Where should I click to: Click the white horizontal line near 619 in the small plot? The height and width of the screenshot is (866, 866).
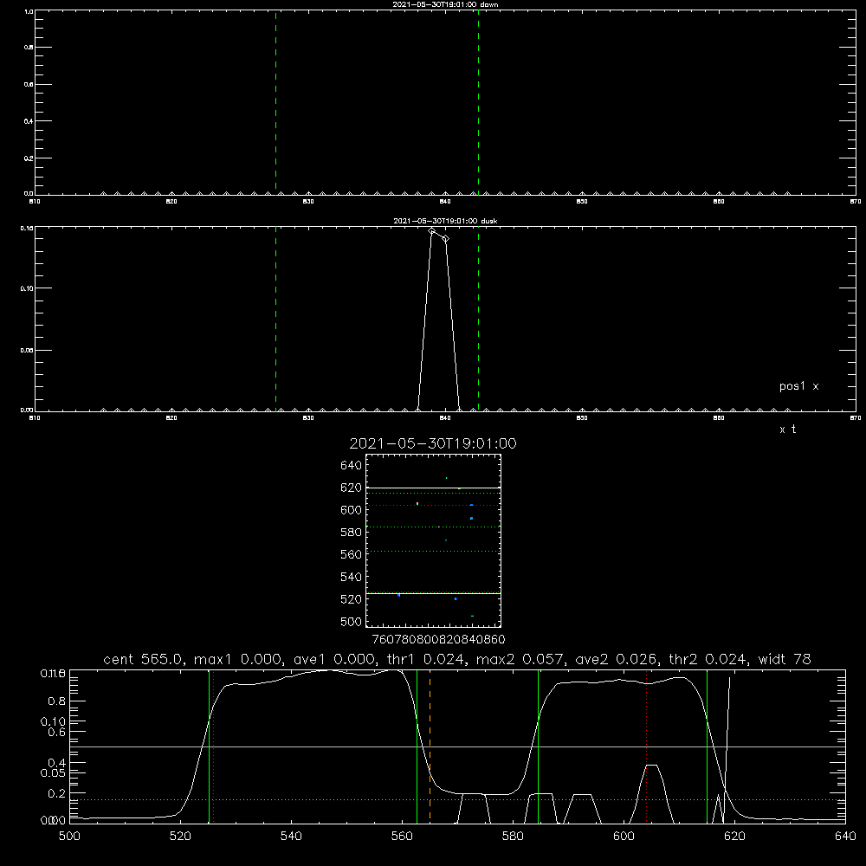pyautogui.click(x=433, y=488)
